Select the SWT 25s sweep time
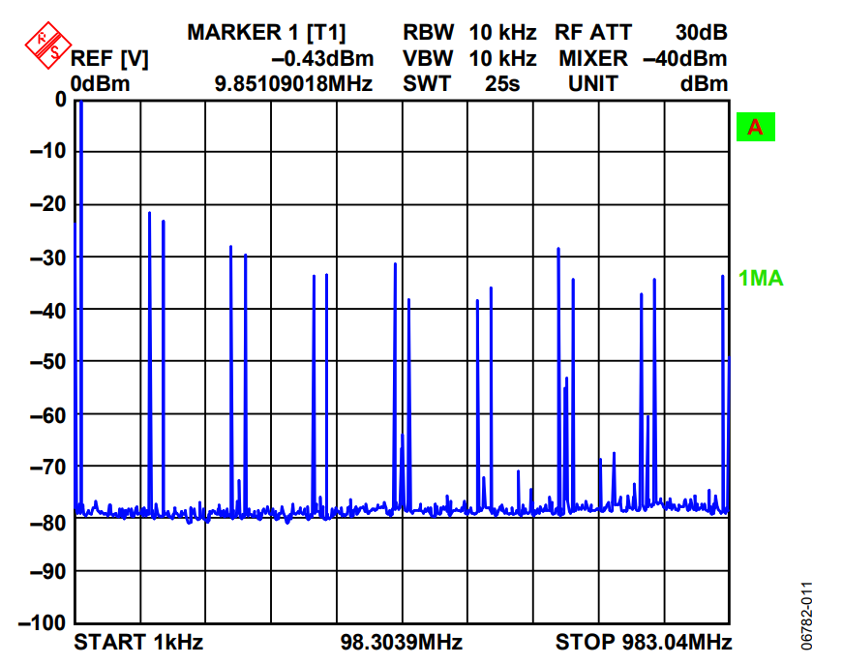The image size is (843, 665). coord(462,84)
